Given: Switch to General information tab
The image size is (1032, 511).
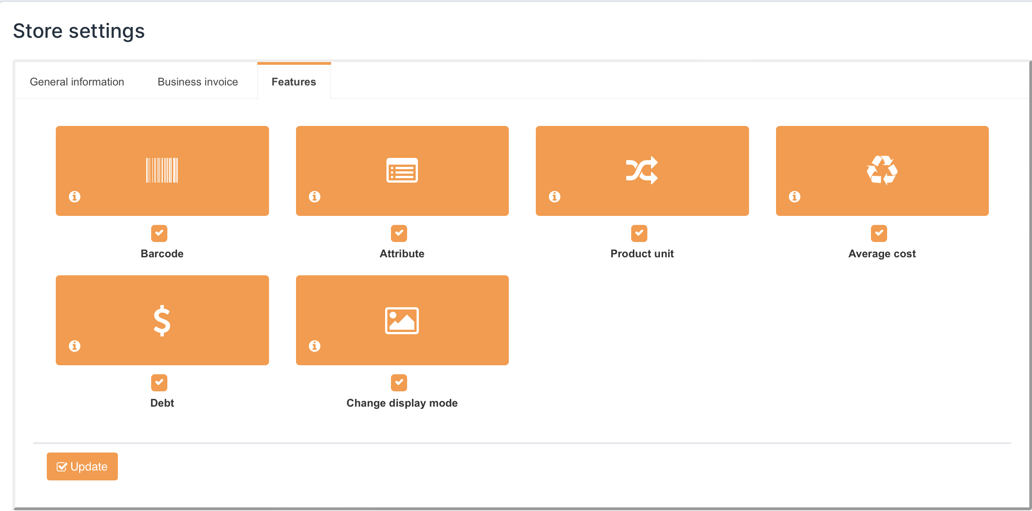Looking at the screenshot, I should tap(77, 82).
